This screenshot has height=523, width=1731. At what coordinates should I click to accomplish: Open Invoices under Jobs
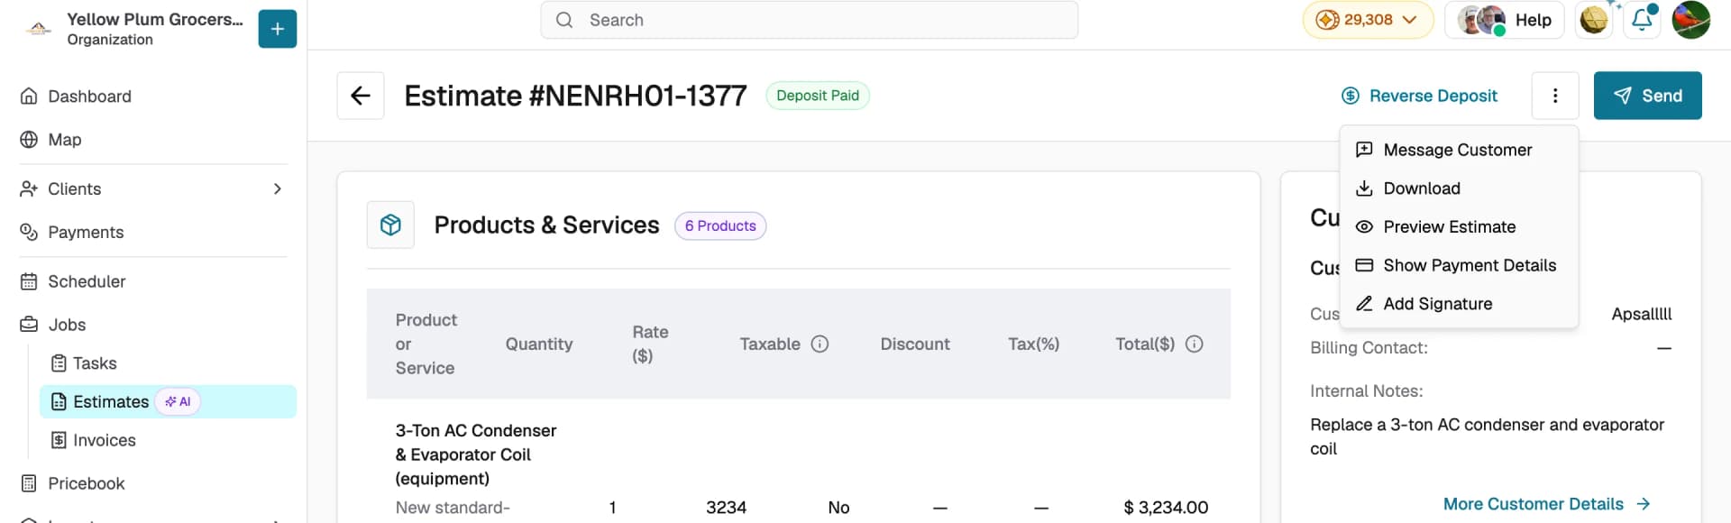(x=105, y=440)
